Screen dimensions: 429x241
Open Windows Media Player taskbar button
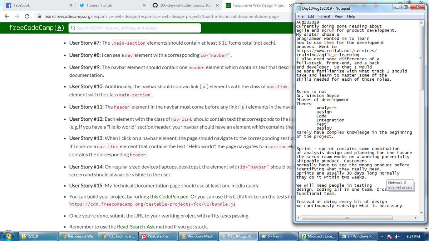[198, 236]
